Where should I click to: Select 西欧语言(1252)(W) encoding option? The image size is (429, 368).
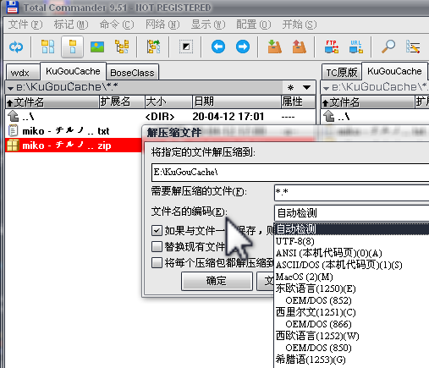(x=352, y=336)
